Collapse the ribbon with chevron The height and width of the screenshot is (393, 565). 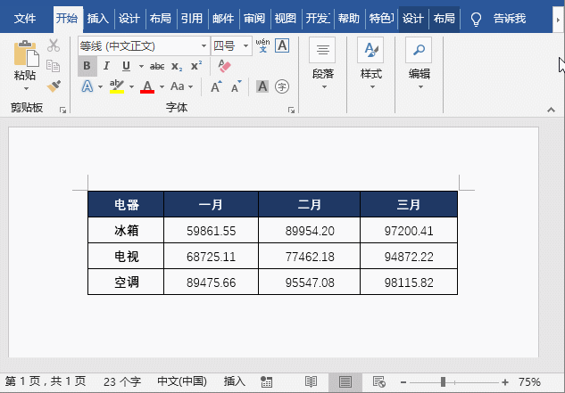551,110
